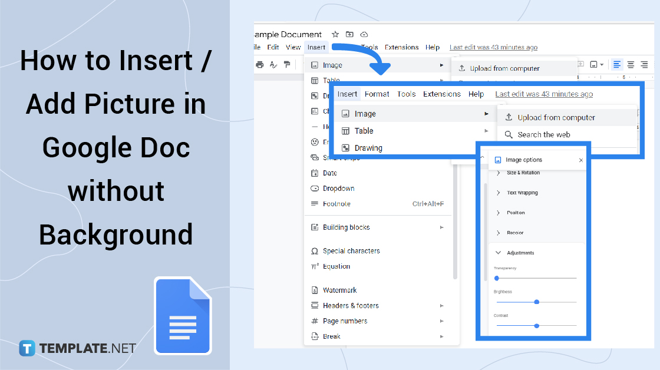Click the calendar icon next to Date
The image size is (660, 370).
tap(315, 173)
